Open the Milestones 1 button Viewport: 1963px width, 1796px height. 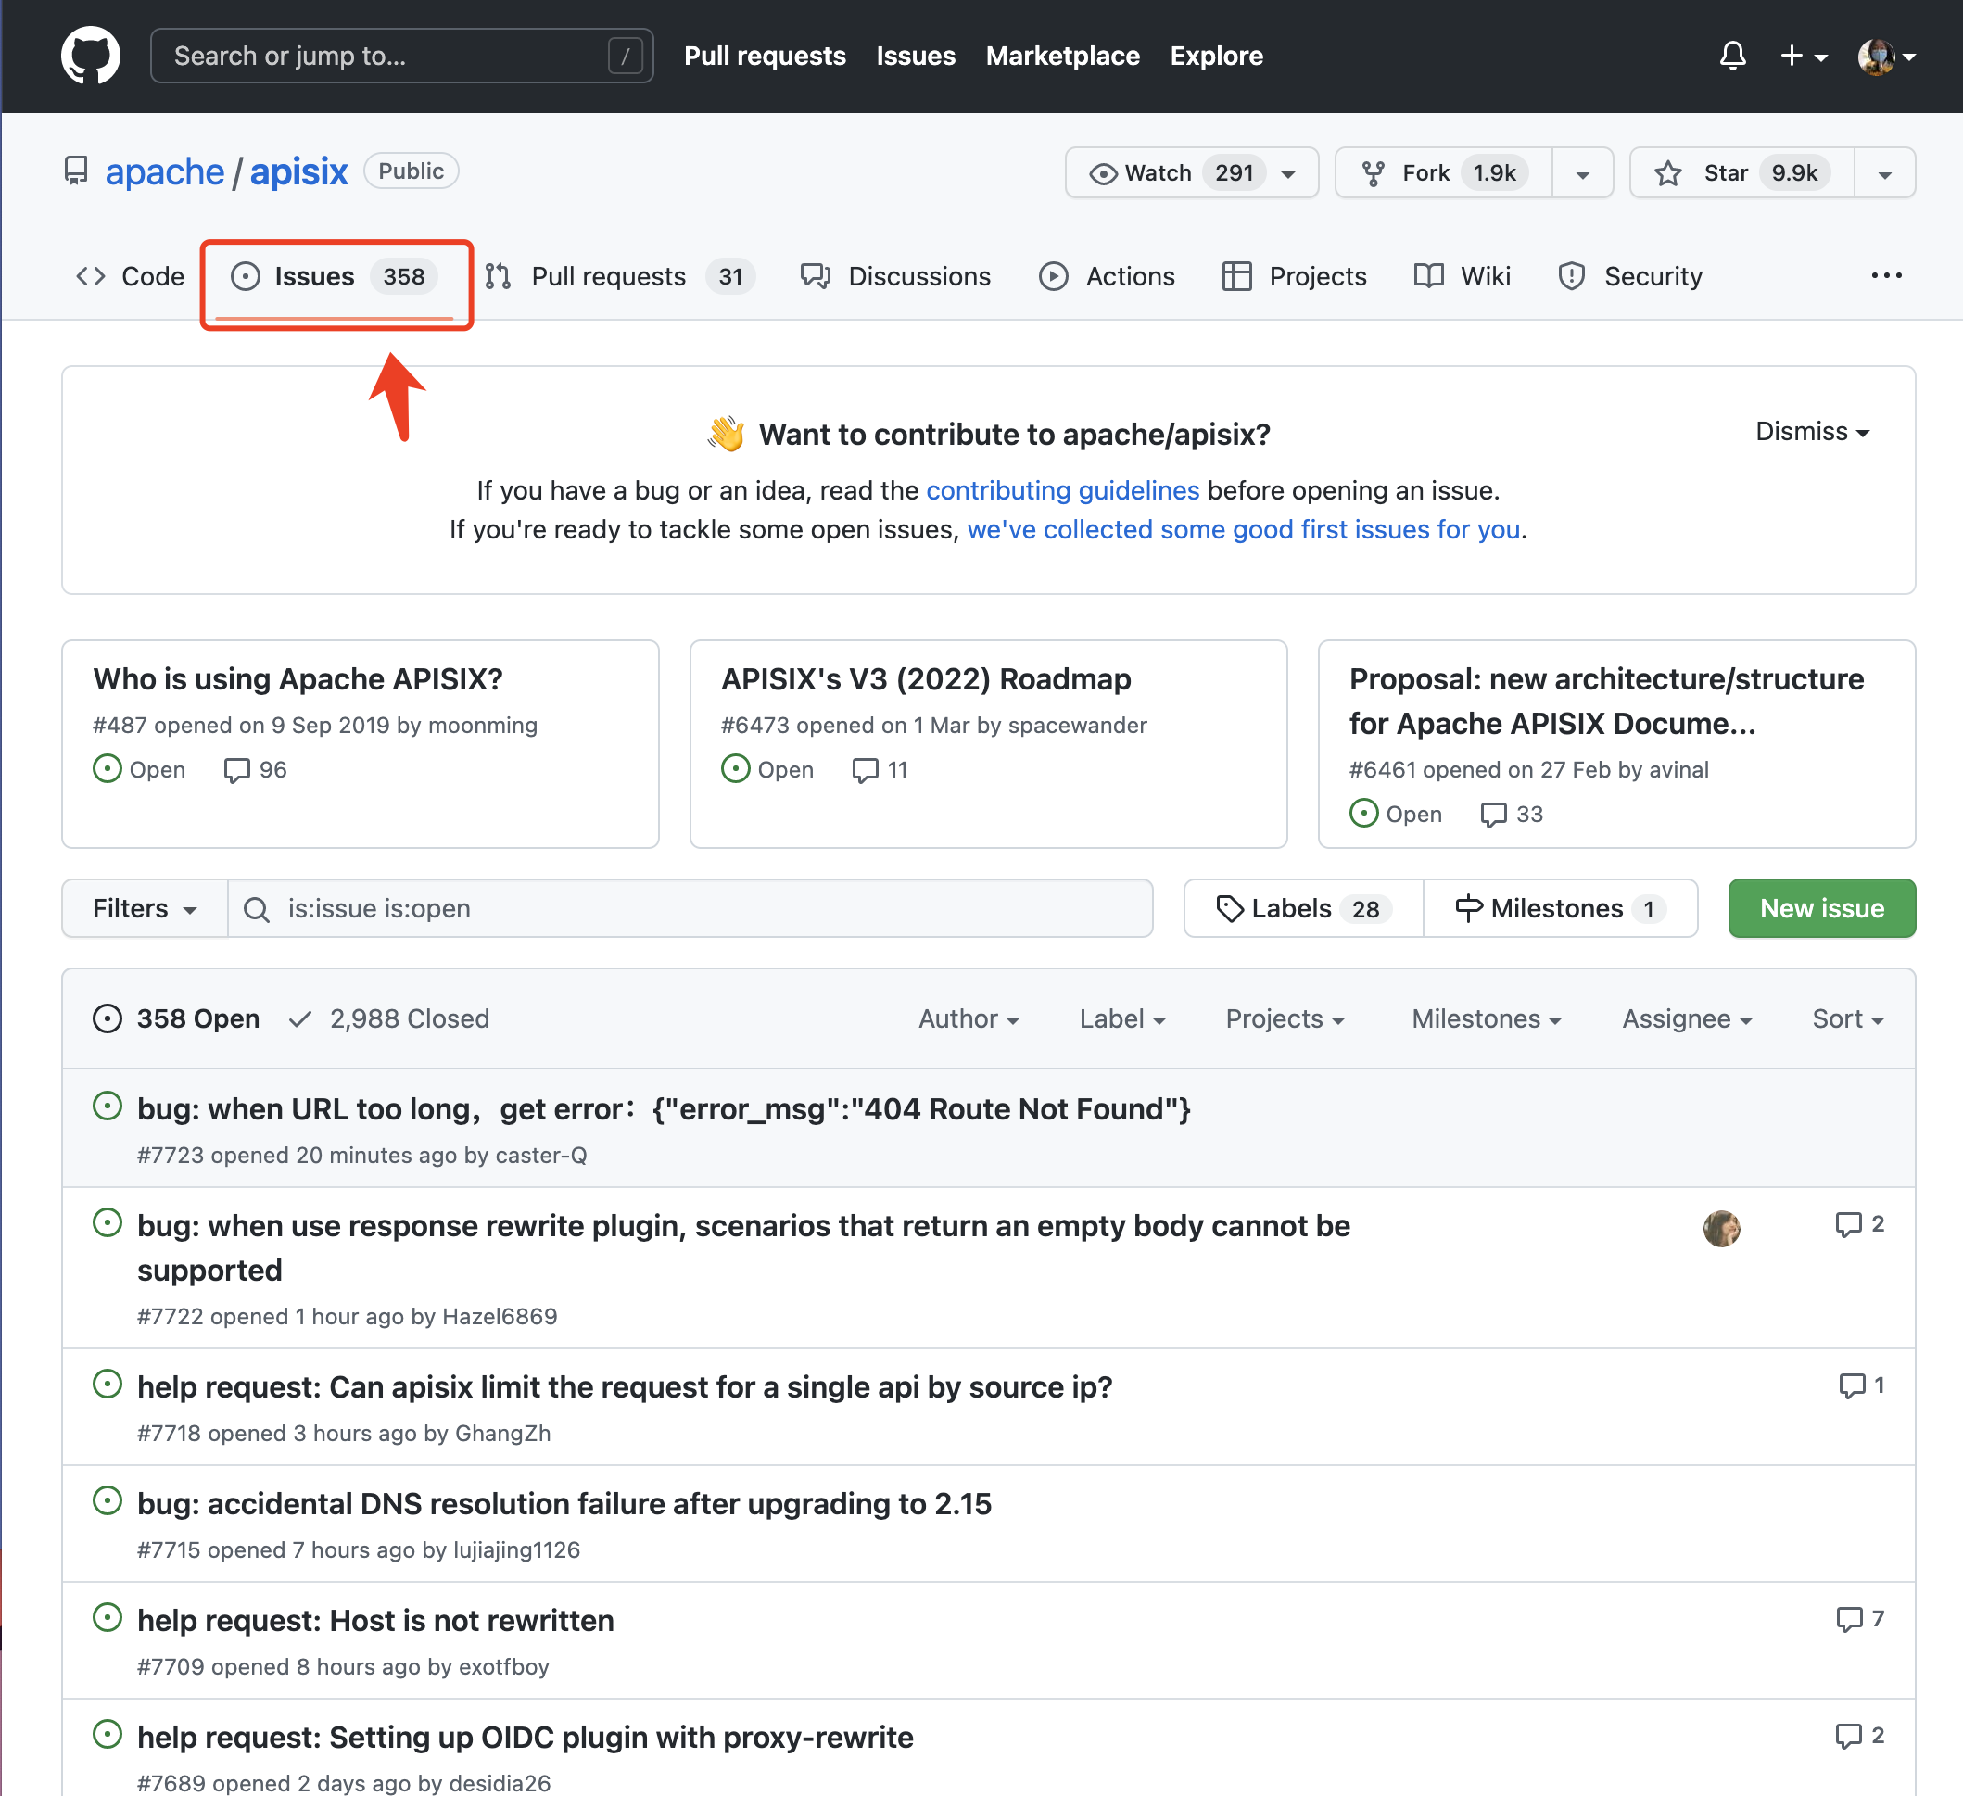(x=1561, y=908)
